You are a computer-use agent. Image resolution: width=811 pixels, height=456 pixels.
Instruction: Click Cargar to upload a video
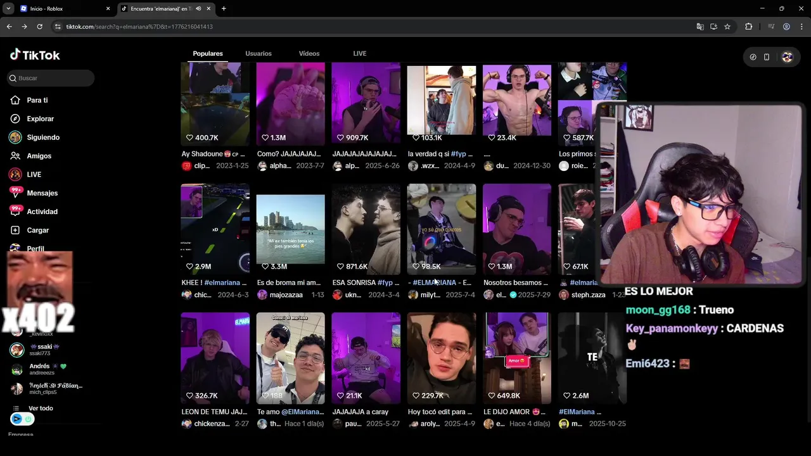coord(37,230)
